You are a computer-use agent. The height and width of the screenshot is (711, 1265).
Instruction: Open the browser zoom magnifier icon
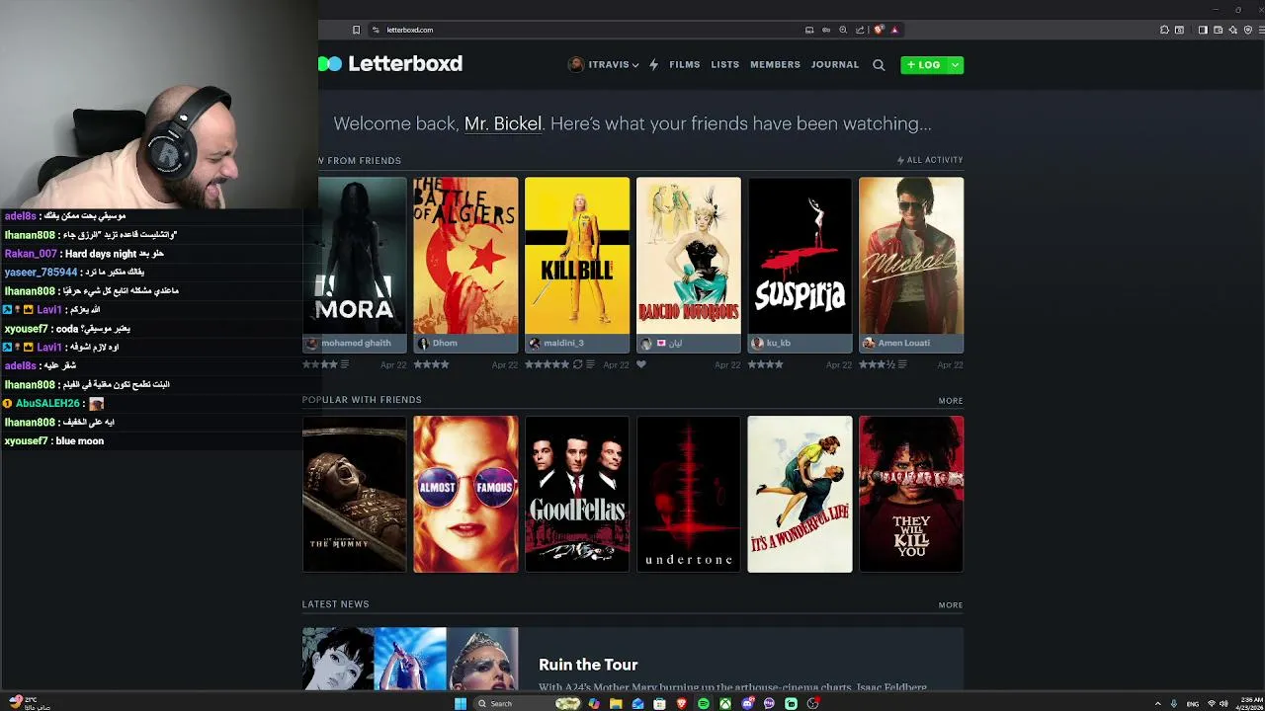click(843, 30)
